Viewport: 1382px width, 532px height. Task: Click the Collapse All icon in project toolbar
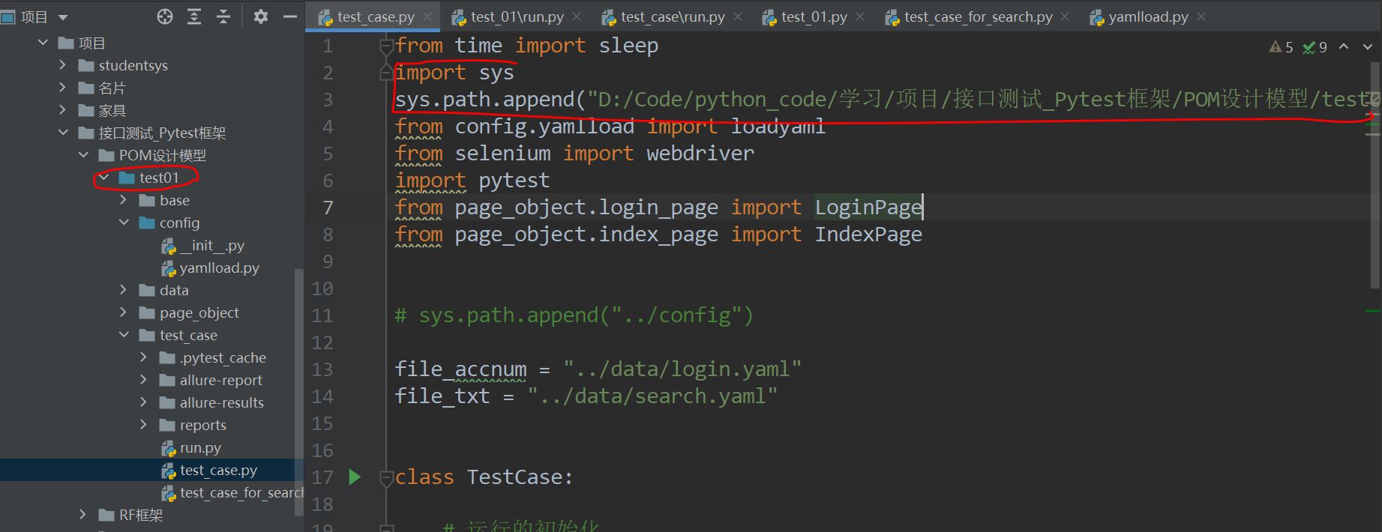pos(223,16)
